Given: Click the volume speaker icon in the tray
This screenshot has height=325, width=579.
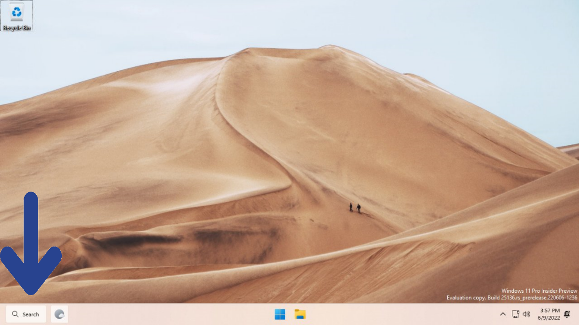Looking at the screenshot, I should 526,314.
